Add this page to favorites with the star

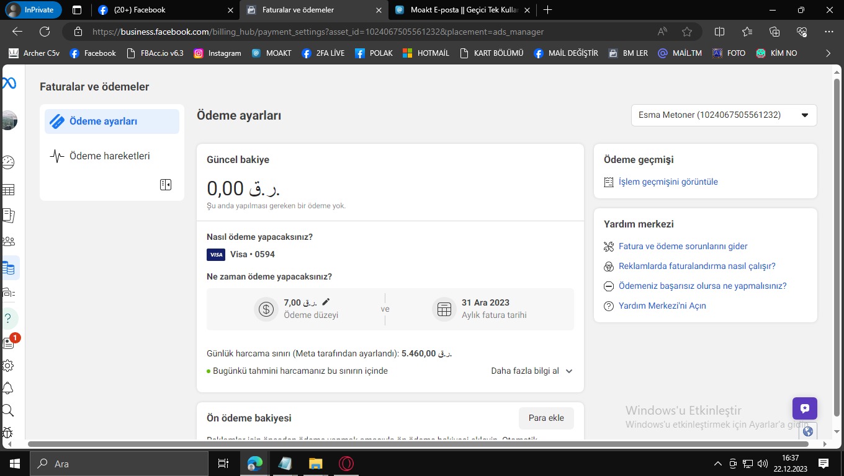[687, 32]
